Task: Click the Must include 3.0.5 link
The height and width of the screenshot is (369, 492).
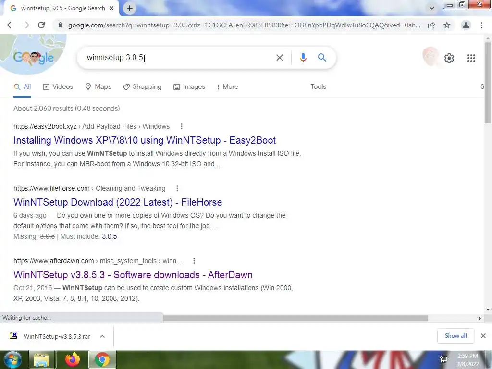Action: point(109,236)
